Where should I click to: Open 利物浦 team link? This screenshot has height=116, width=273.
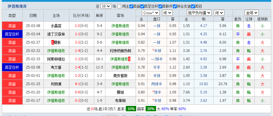(x=56, y=84)
